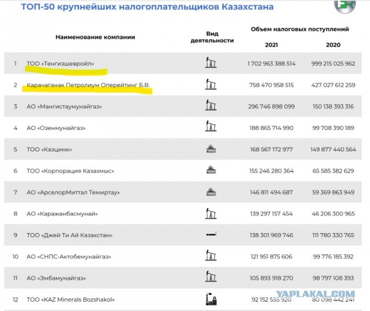Click the value 155 246 280 364
This screenshot has width=370, height=311.
pos(271,171)
